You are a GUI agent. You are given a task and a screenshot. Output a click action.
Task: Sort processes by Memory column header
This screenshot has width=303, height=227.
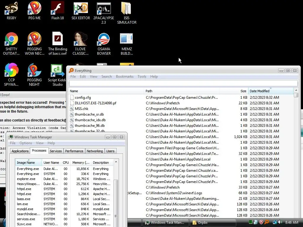81,163
